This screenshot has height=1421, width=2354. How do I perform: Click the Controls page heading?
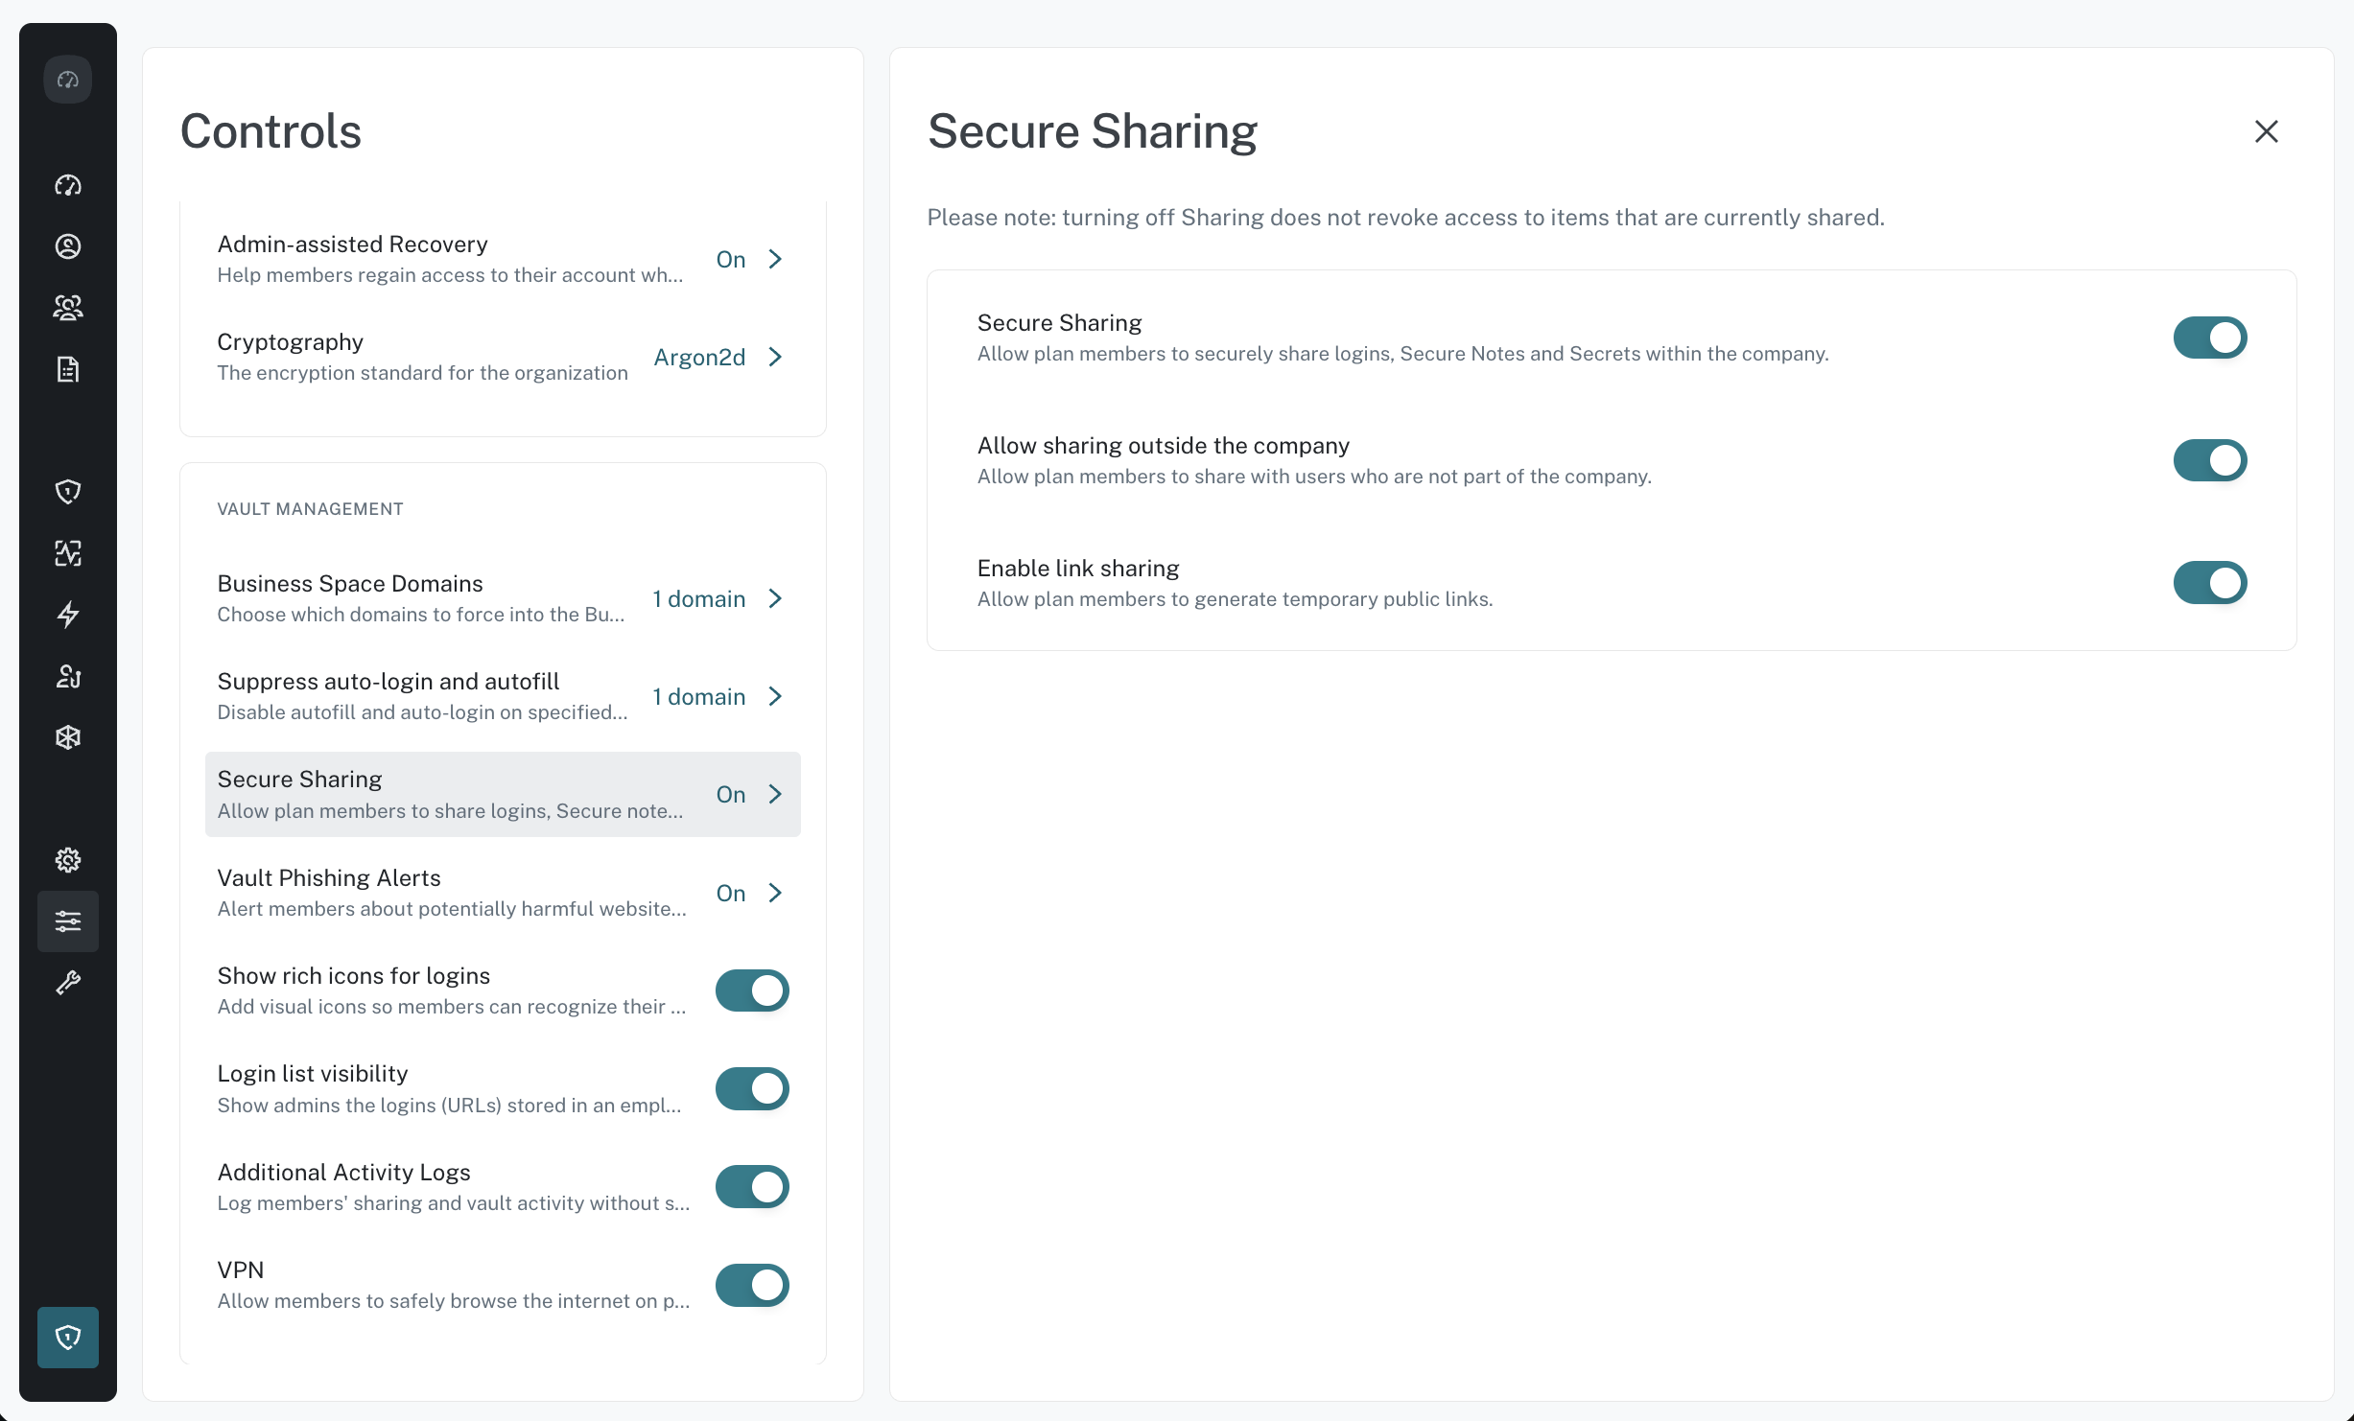click(271, 131)
